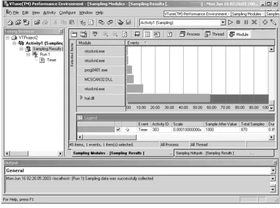Viewport: 280px width, 208px height.
Task: Click the second window icon in sampling toolbar
Action: [x=83, y=34]
